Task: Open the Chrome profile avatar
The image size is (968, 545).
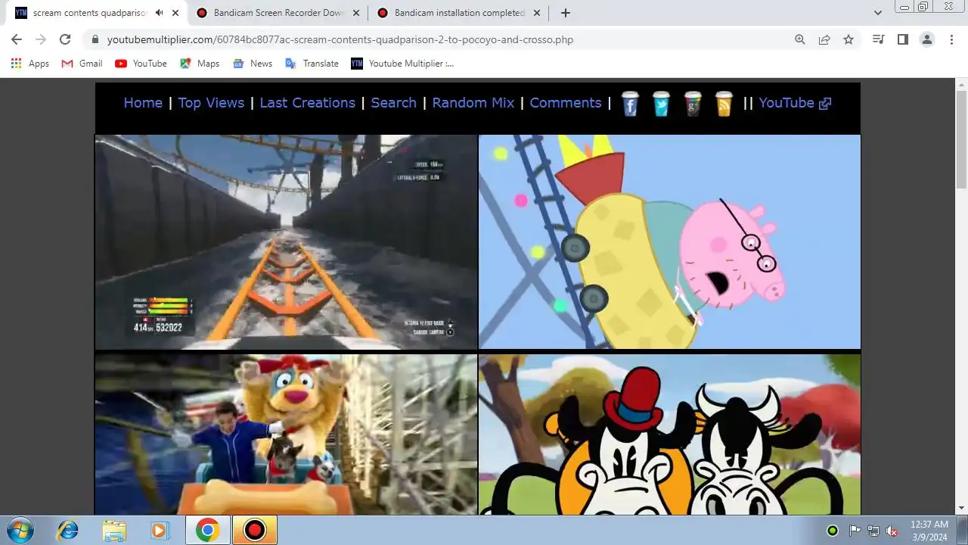Action: 927,39
